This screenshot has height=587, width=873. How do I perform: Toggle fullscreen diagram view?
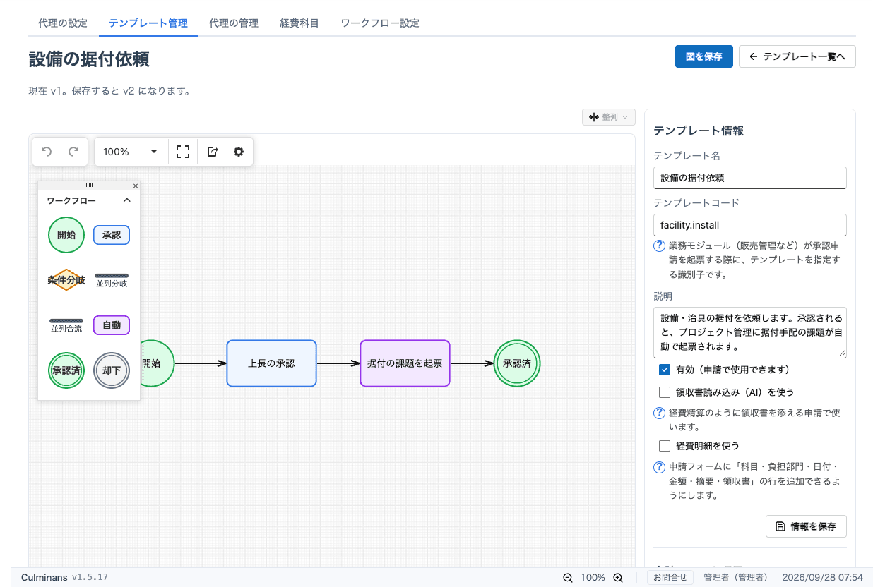pyautogui.click(x=183, y=152)
